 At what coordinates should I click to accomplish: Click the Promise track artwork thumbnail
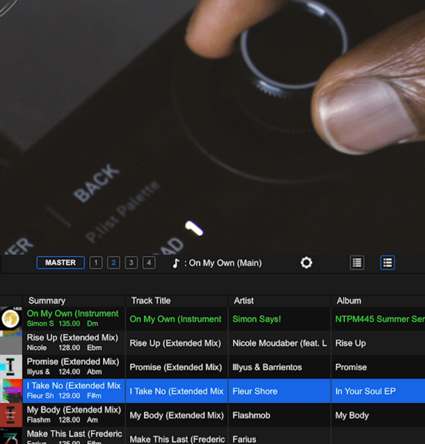pos(11,367)
